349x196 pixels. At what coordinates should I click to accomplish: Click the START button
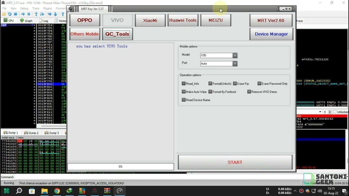pos(235,162)
